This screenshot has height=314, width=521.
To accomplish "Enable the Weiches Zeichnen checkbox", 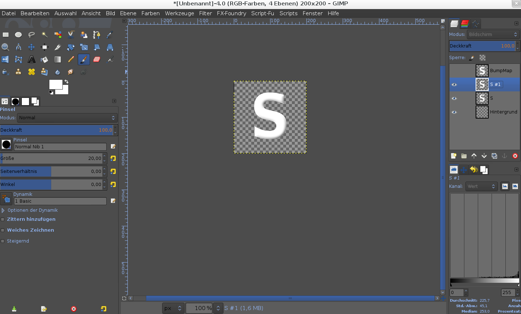I will (x=3, y=230).
